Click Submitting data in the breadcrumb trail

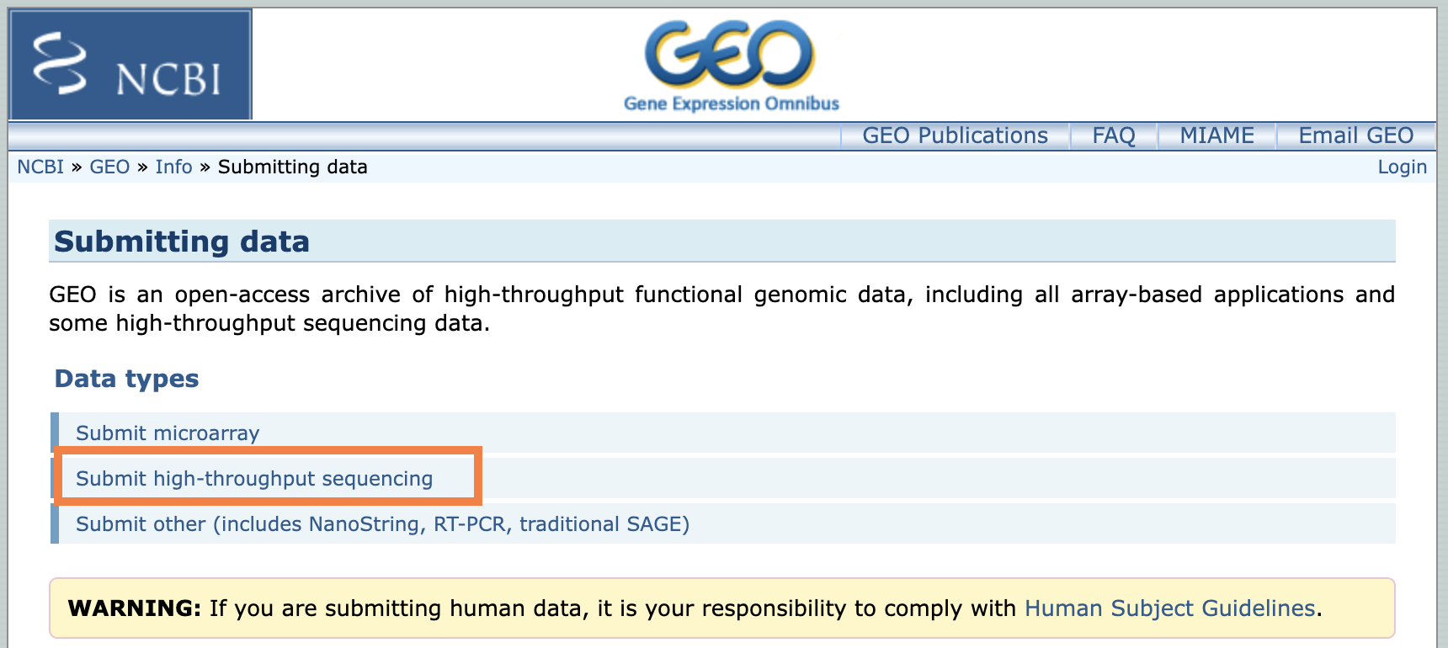tap(292, 167)
